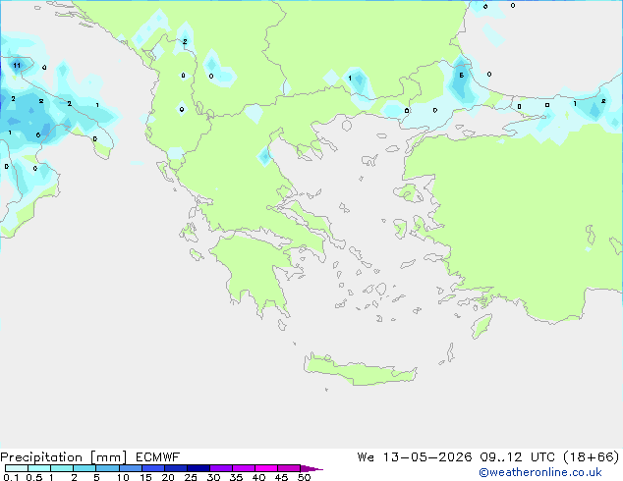
Task: Pick the 30–35 mm purple legend swatch
Action: pos(221,468)
